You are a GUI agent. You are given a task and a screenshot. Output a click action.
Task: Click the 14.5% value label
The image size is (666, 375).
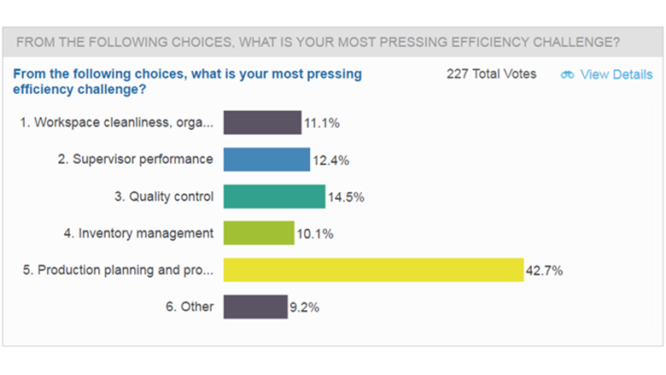pyautogui.click(x=346, y=197)
